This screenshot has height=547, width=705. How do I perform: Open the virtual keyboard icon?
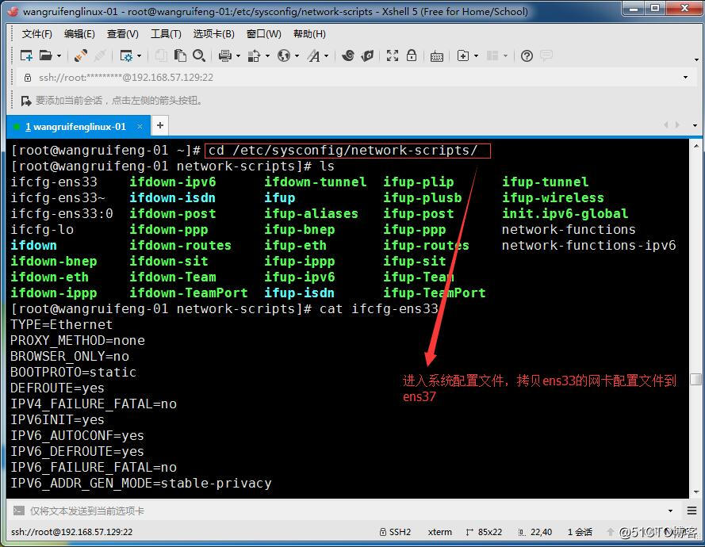(x=437, y=56)
